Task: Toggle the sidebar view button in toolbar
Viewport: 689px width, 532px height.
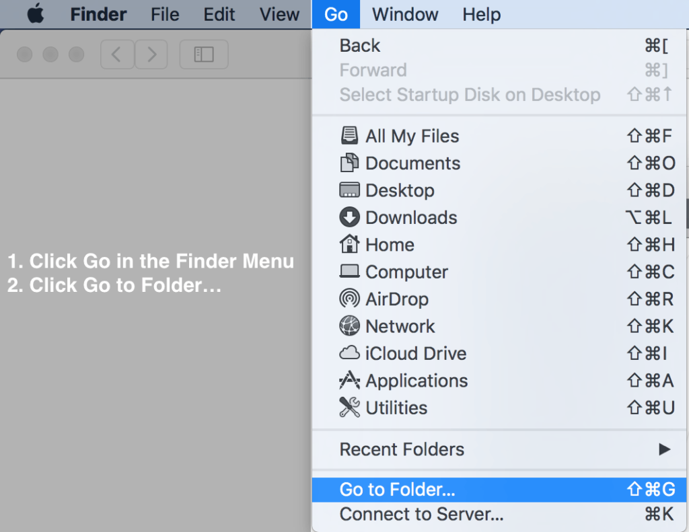Action: point(203,54)
